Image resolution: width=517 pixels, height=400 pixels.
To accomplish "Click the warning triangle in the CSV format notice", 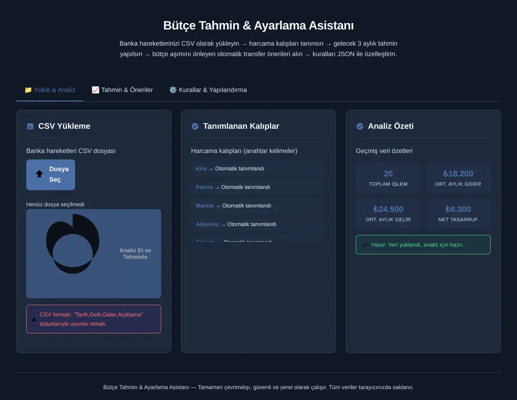I will pos(34,319).
